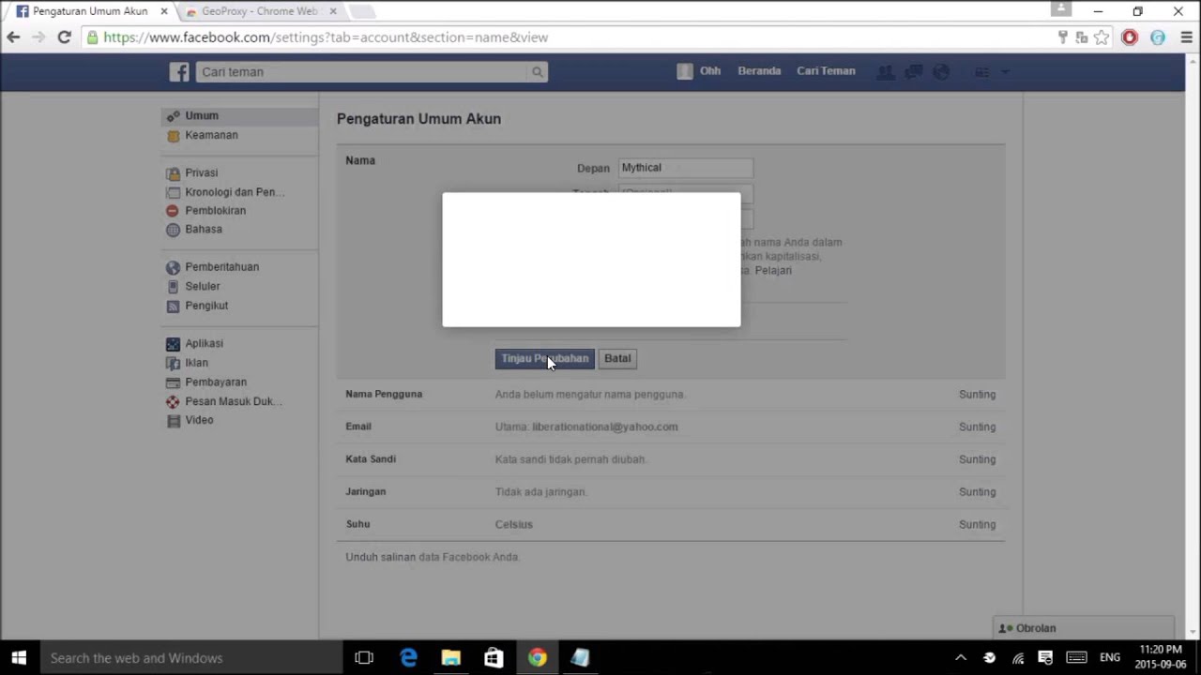Click the Cari teman search field
The height and width of the screenshot is (675, 1201).
(362, 71)
